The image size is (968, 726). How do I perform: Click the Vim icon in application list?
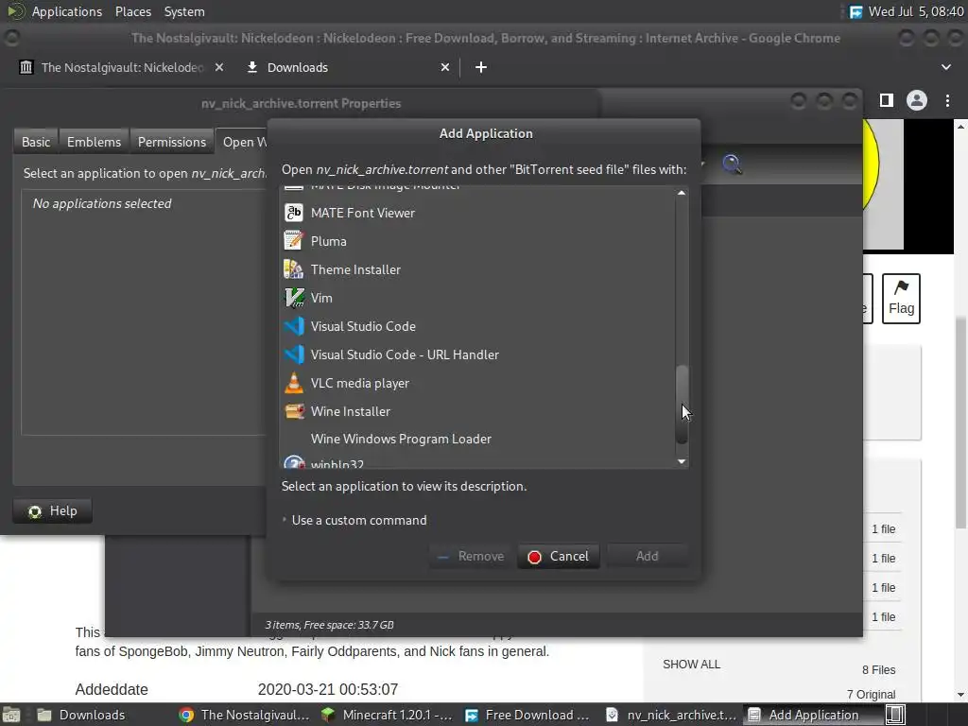coord(294,298)
